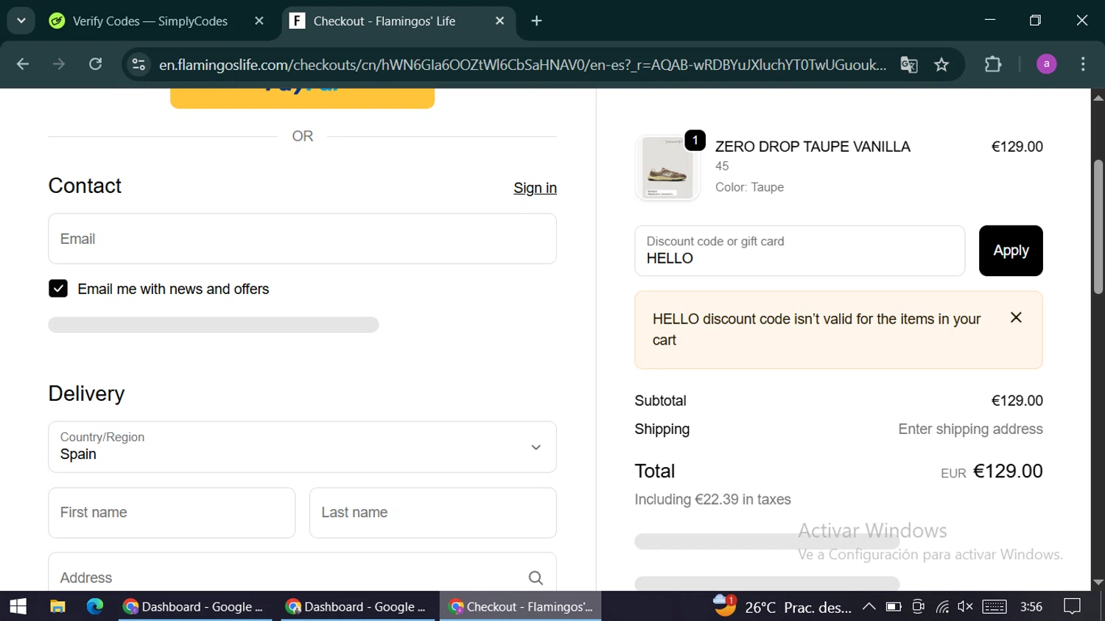Open the Meet Now tray icon
Image resolution: width=1105 pixels, height=621 pixels.
click(x=918, y=606)
